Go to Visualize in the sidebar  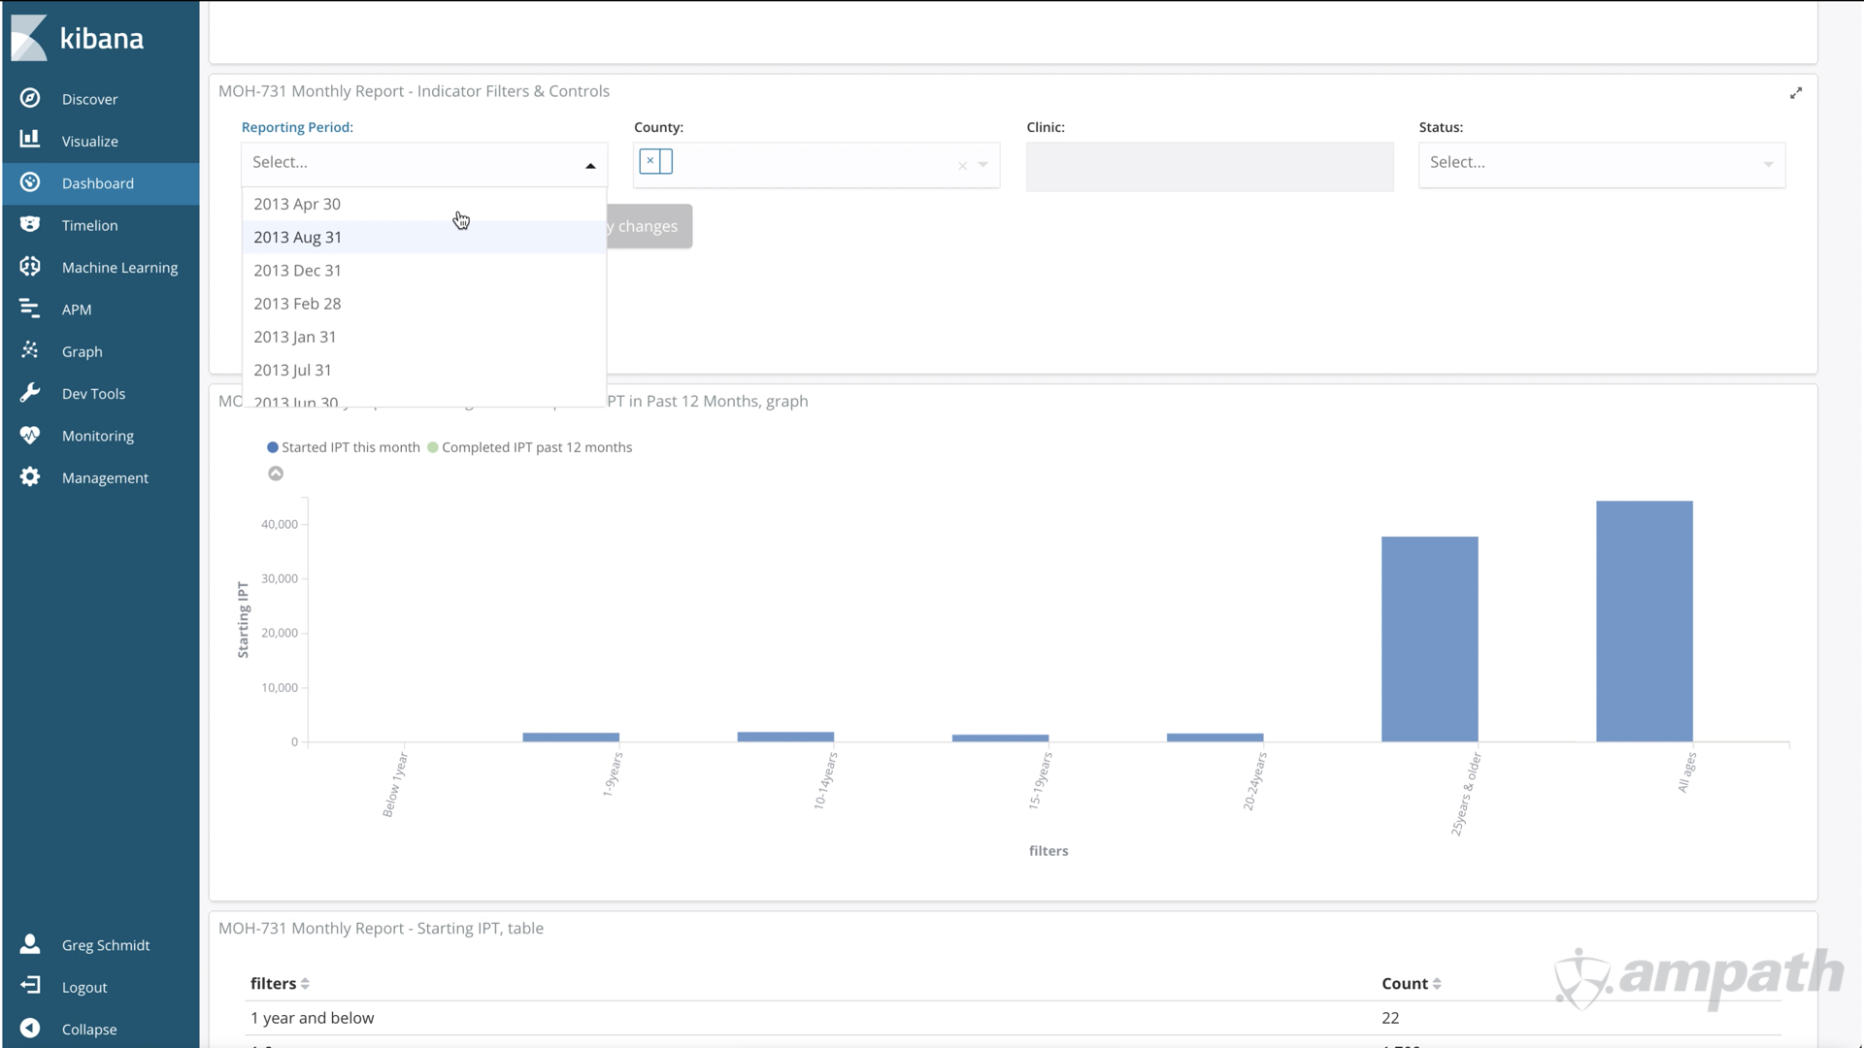(x=90, y=141)
